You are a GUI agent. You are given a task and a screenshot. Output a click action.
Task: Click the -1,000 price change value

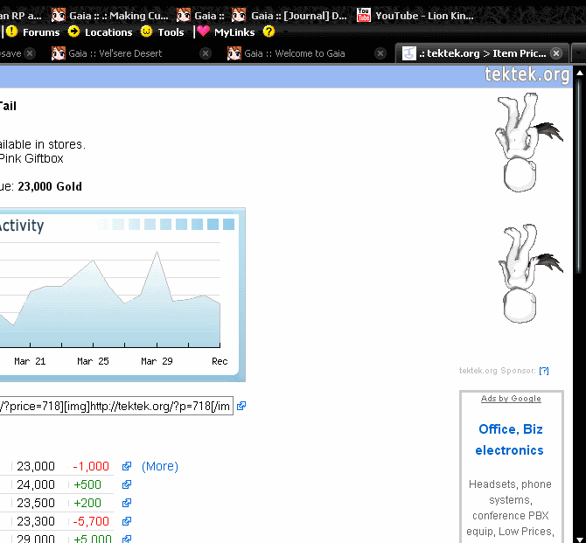tap(91, 466)
